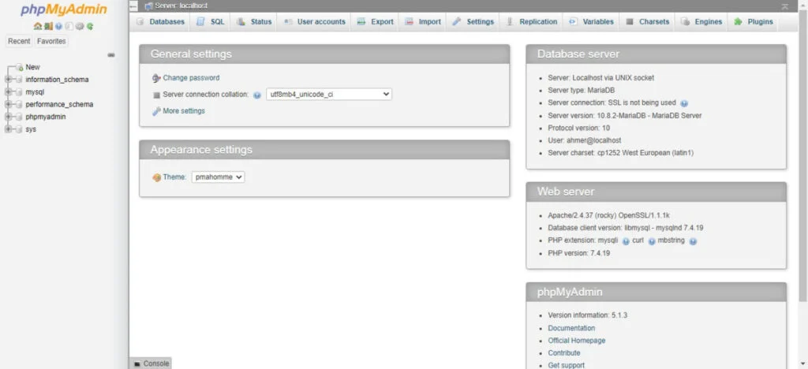Click the mysql database cylinder icon
808x369 pixels.
pyautogui.click(x=20, y=92)
